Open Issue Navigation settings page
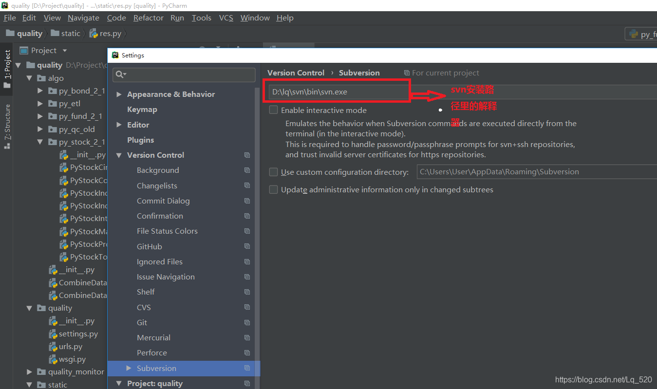Screen dimensions: 657x389 pos(166,277)
